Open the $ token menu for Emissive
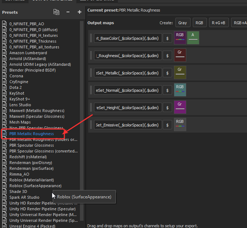Image resolution: width=247 pixels, height=228 pixels. coord(167,125)
